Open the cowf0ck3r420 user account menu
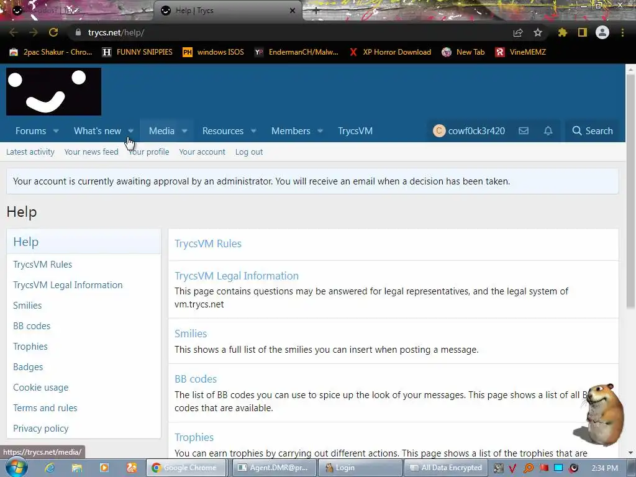Image resolution: width=636 pixels, height=477 pixels. pyautogui.click(x=470, y=130)
